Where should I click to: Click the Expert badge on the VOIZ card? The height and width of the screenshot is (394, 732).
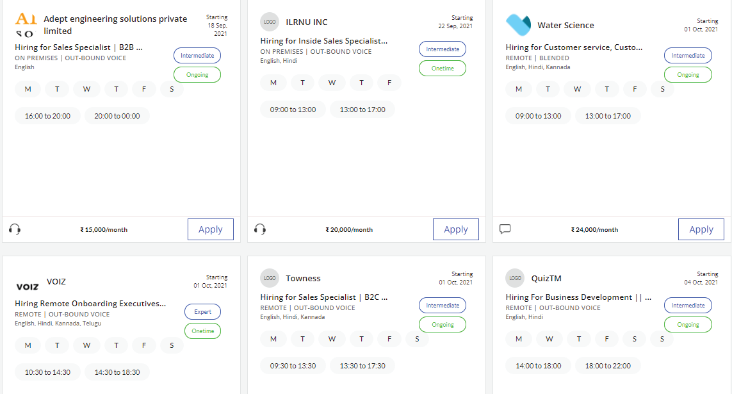click(x=202, y=312)
